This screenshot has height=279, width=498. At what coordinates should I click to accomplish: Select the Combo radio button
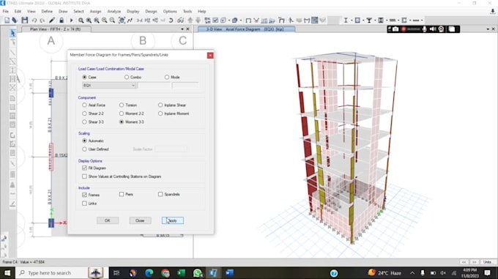pyautogui.click(x=127, y=77)
